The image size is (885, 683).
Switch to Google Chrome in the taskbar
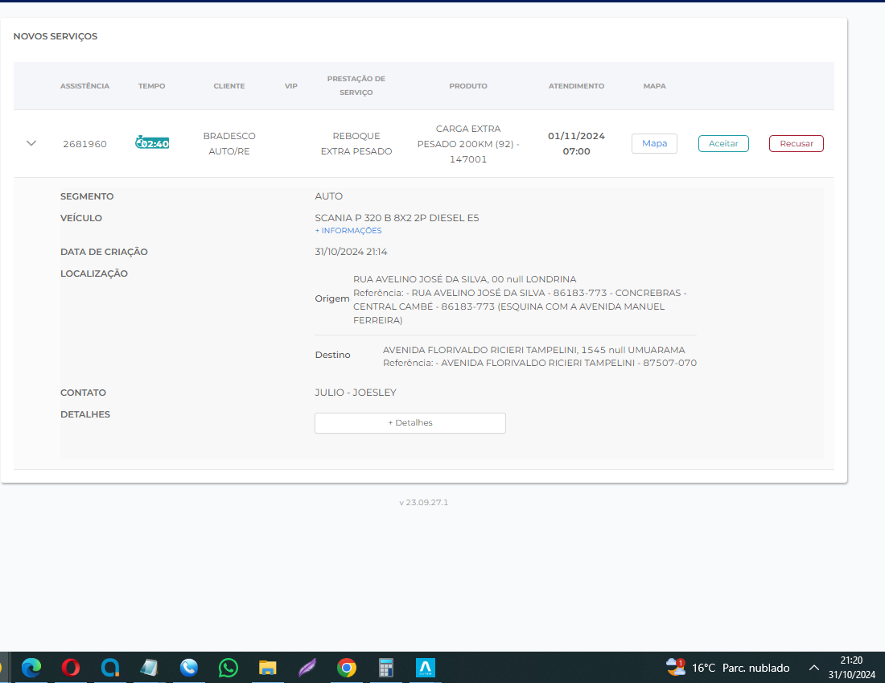(347, 668)
